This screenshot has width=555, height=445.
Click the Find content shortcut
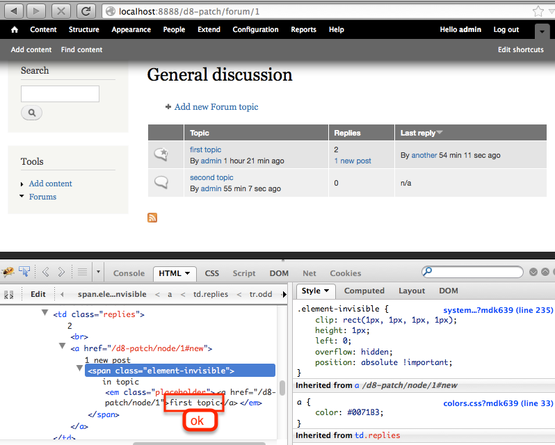(82, 50)
